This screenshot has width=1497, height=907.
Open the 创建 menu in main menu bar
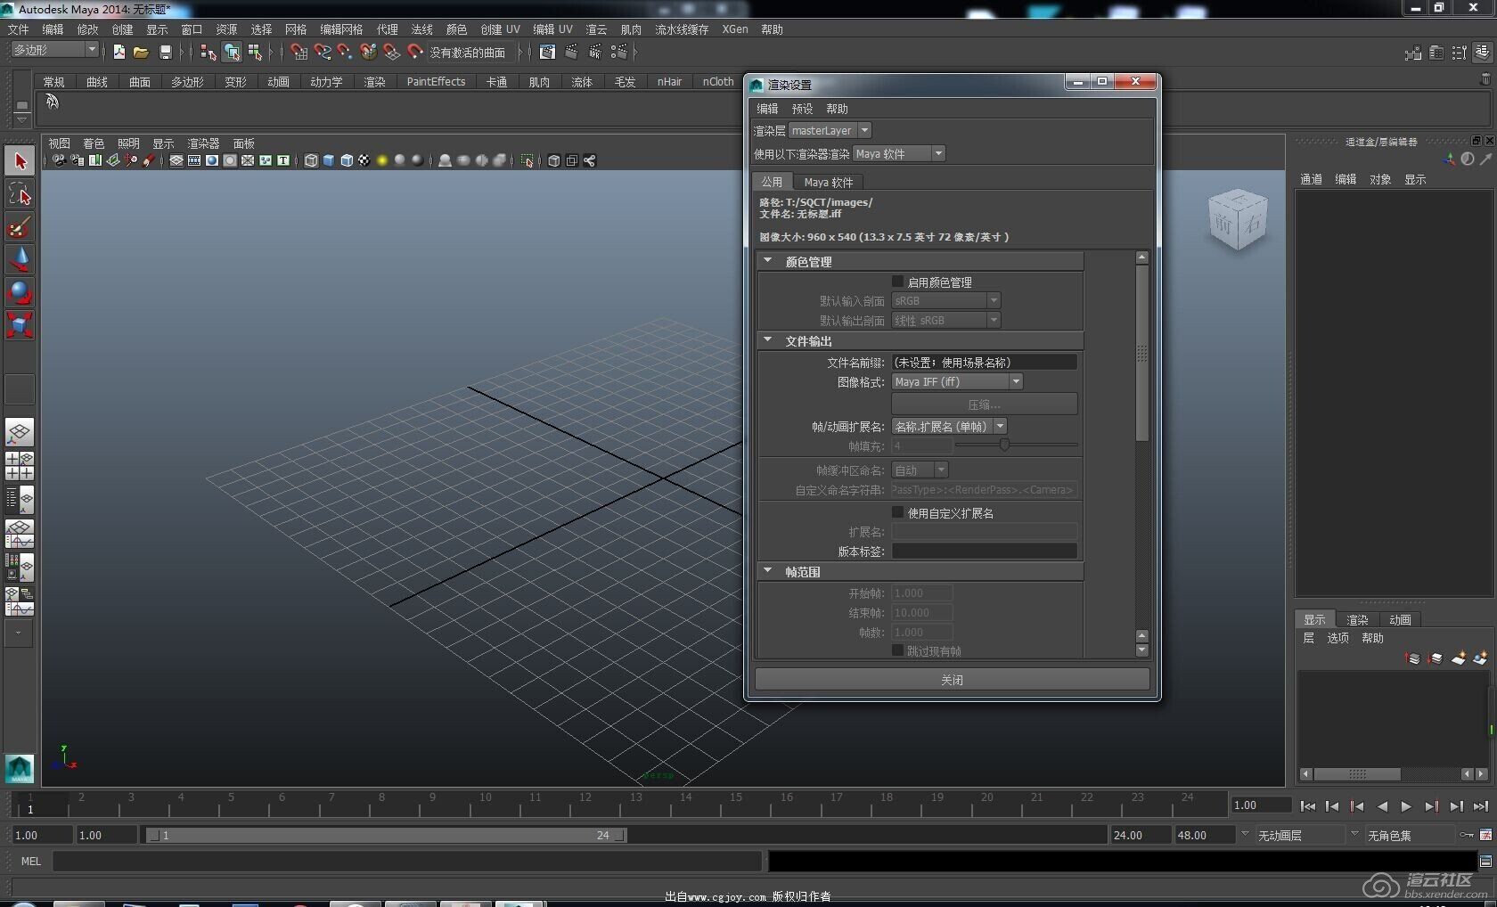point(123,29)
